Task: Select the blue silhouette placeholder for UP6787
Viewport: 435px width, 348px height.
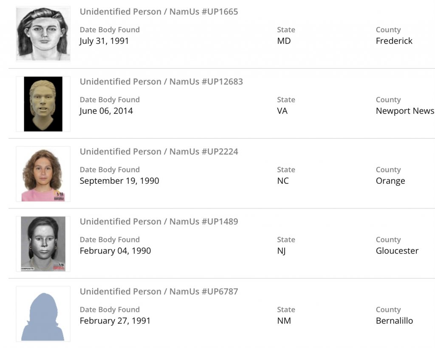Action: [x=43, y=314]
